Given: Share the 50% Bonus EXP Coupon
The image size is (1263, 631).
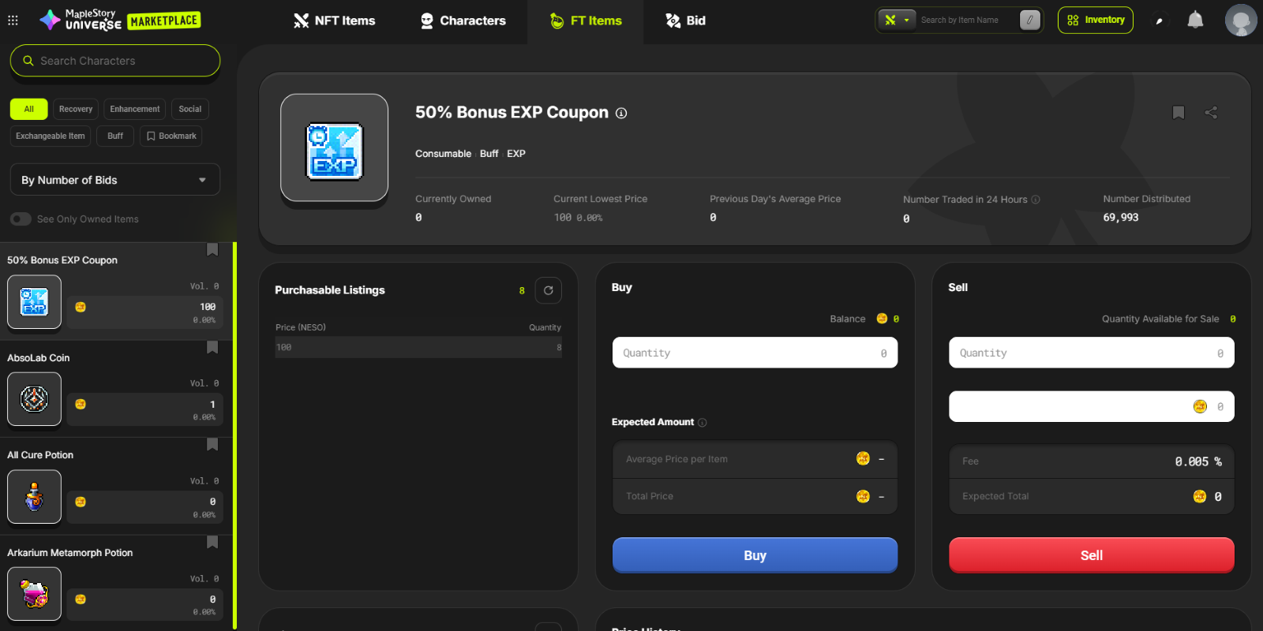Looking at the screenshot, I should [x=1211, y=113].
